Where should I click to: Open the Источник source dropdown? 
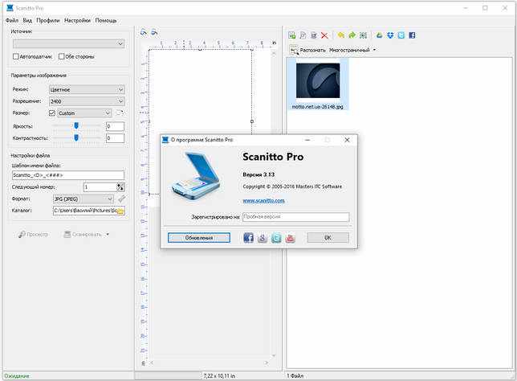click(68, 43)
